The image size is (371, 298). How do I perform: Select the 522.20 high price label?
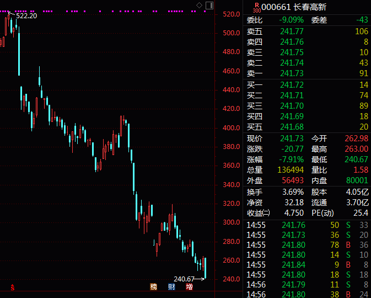pyautogui.click(x=26, y=16)
